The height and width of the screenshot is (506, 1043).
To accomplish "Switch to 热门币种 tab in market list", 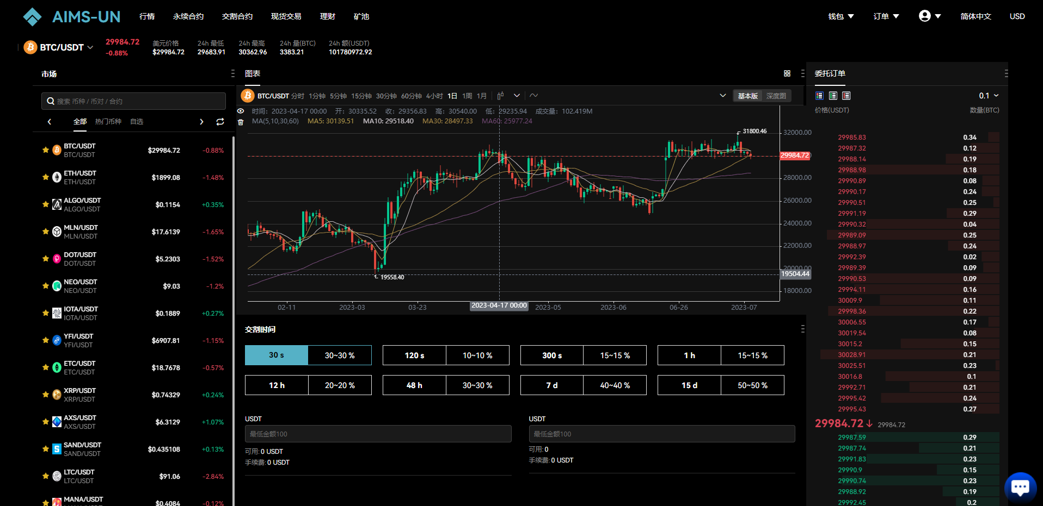I will click(108, 122).
